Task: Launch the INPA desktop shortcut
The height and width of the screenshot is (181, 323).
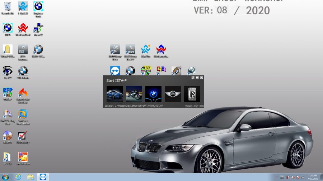Action: 8,30
